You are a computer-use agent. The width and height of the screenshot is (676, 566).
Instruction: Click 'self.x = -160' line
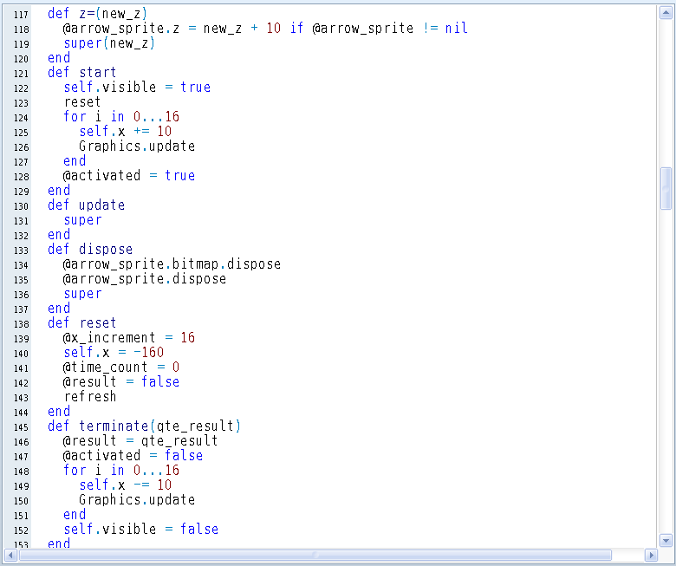point(114,352)
